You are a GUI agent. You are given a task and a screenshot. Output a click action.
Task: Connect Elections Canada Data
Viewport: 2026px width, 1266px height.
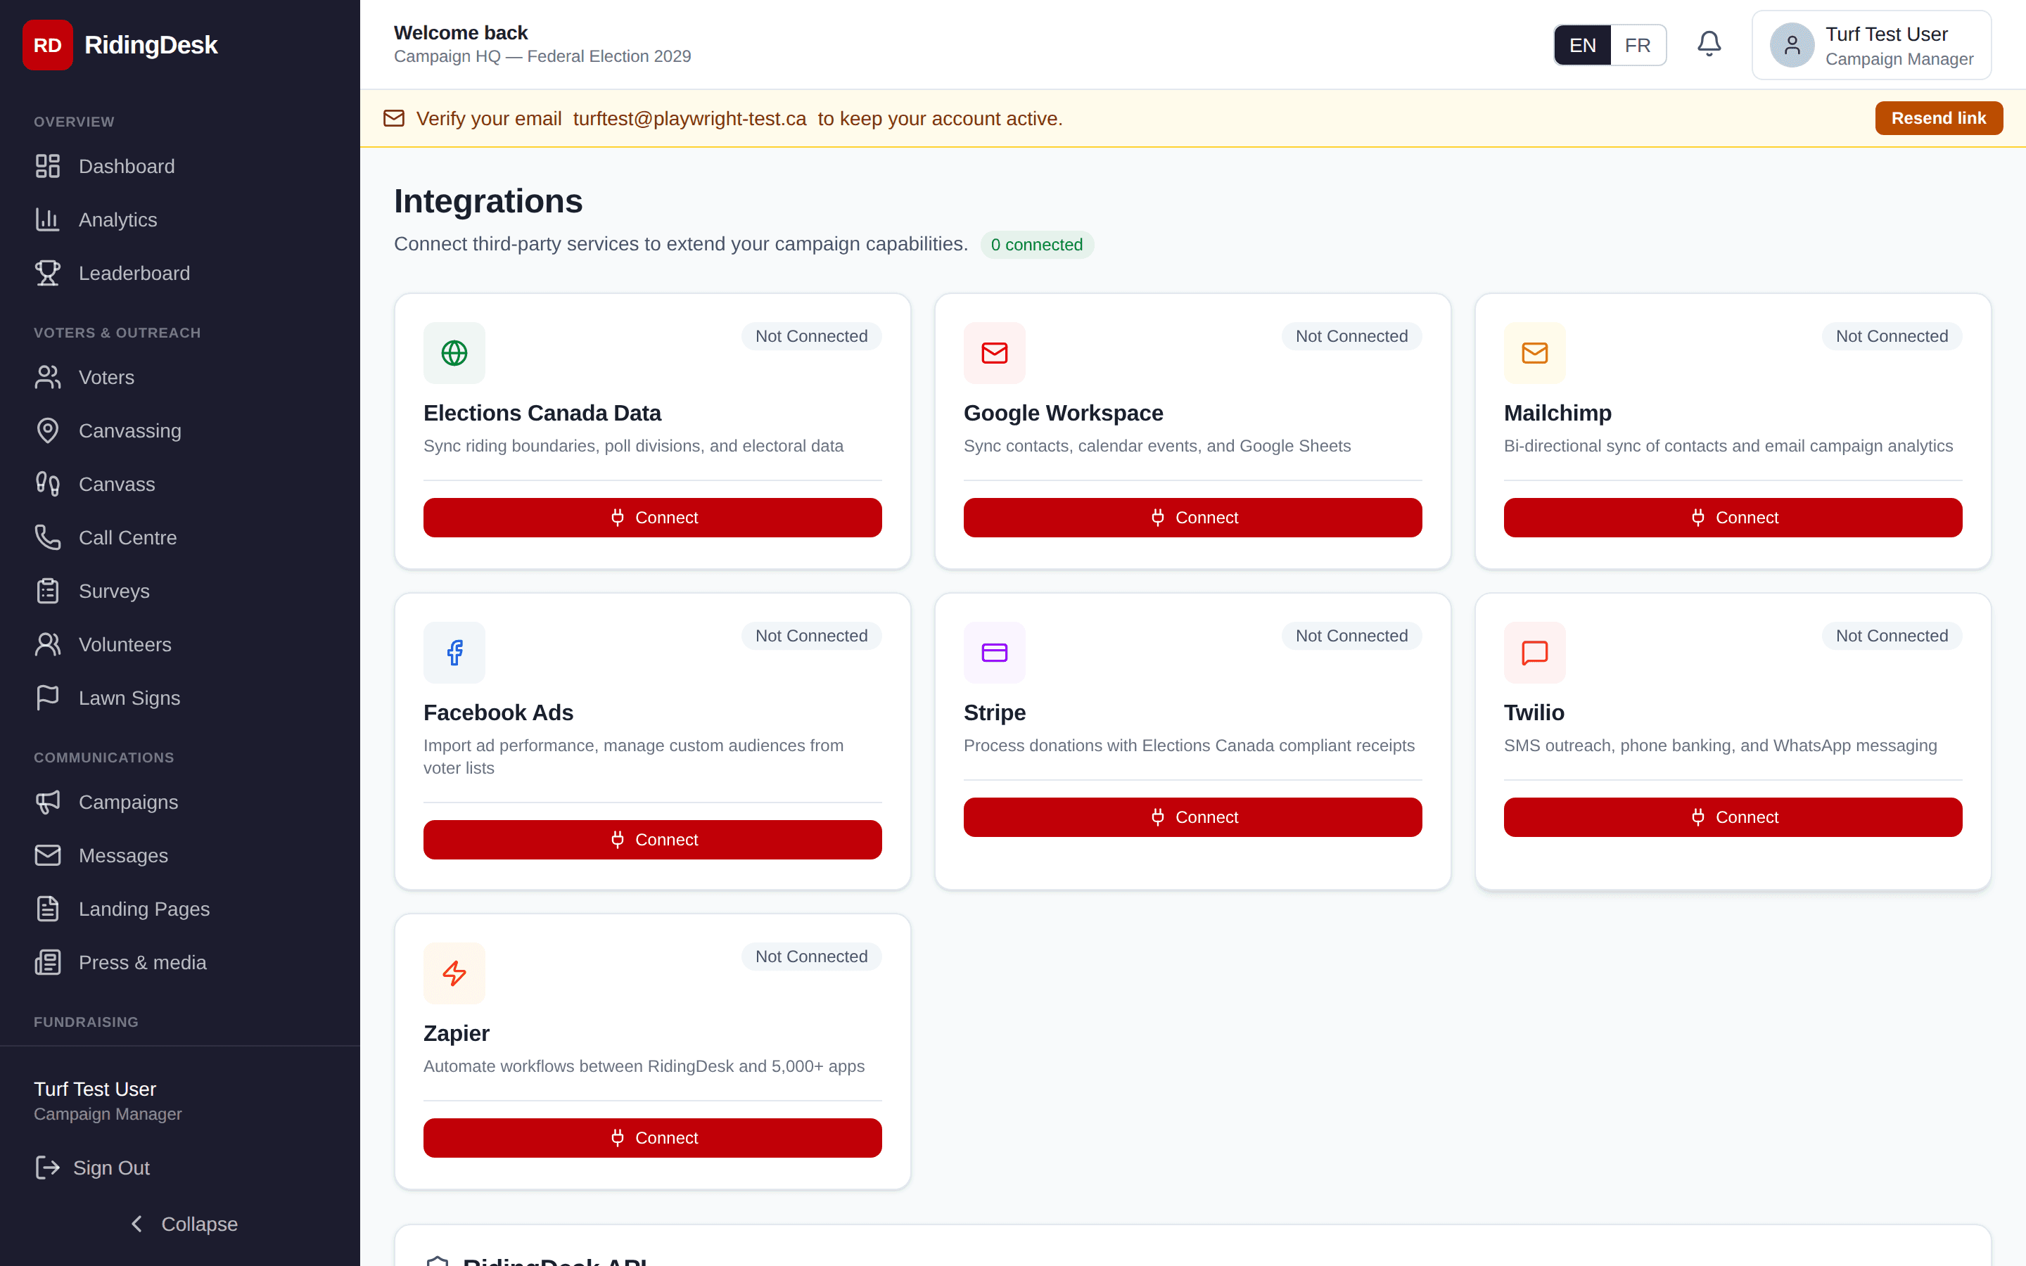point(652,518)
